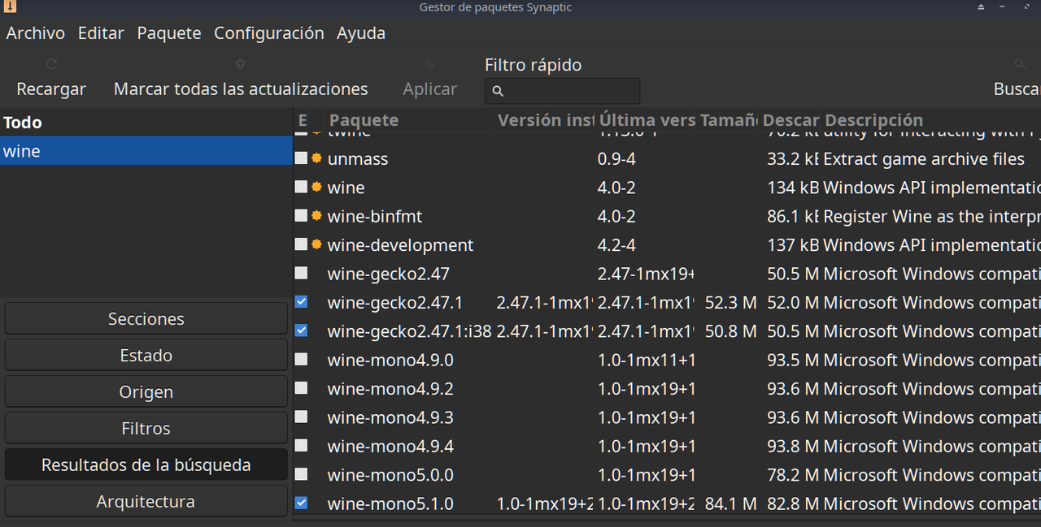1041x527 pixels.
Task: Click Resultados de la búsqueda button
Action: pos(146,464)
